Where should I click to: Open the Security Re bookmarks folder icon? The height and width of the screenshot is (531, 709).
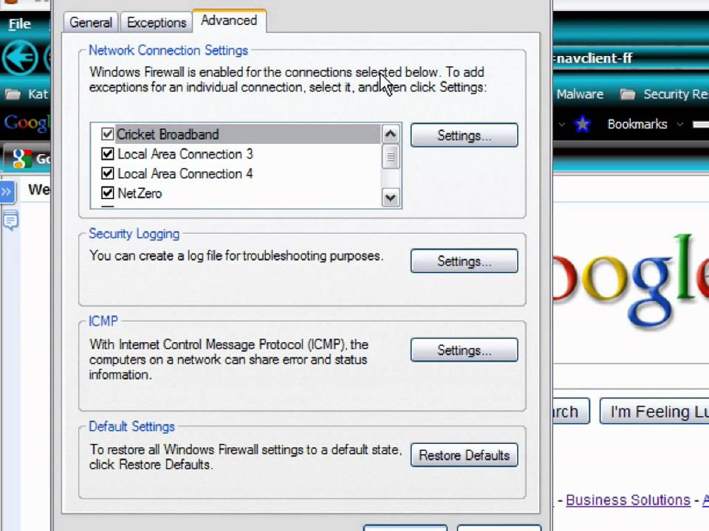[x=628, y=94]
